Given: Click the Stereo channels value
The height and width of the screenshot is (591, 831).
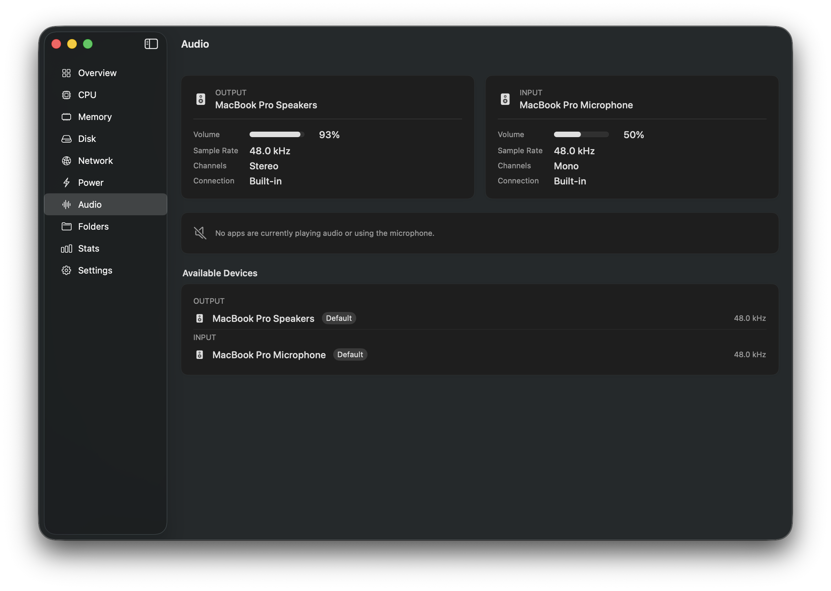Looking at the screenshot, I should pyautogui.click(x=264, y=166).
